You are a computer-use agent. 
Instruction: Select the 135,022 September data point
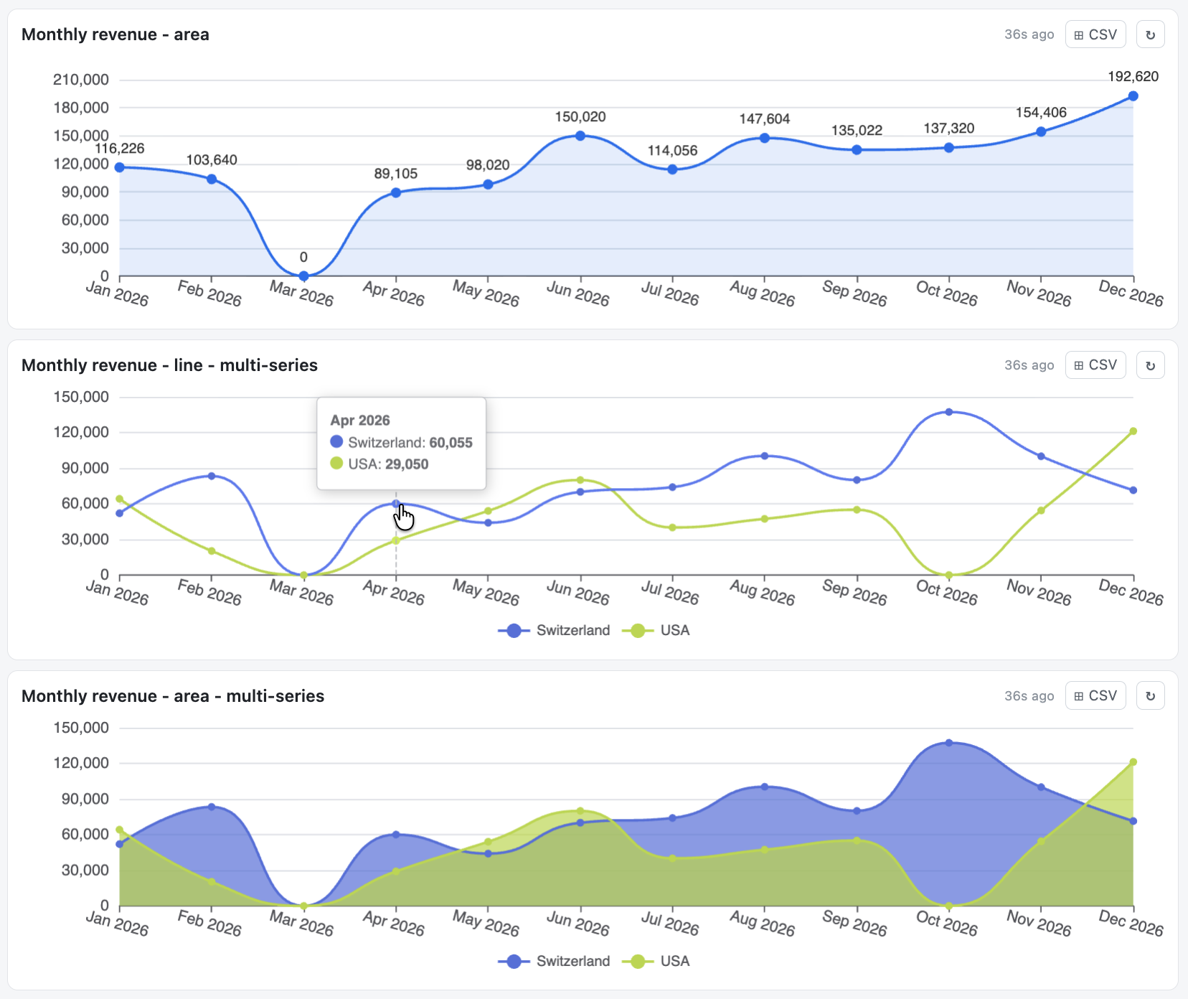click(857, 150)
